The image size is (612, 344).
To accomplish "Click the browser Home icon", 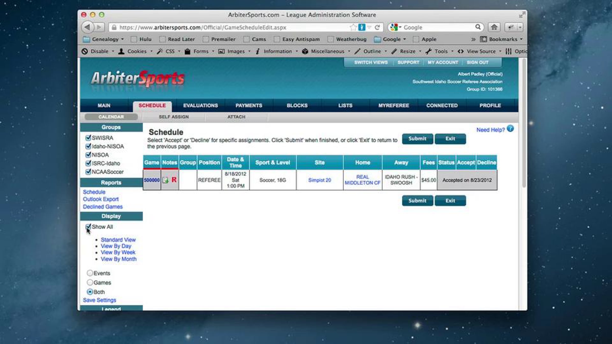I will tap(494, 27).
